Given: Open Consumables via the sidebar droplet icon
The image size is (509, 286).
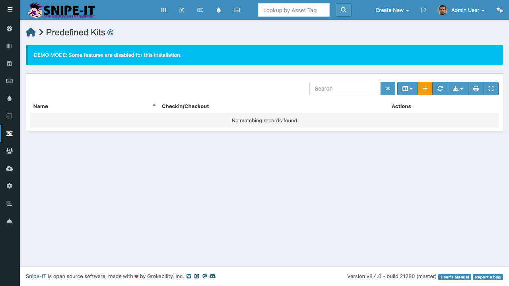Looking at the screenshot, I should pyautogui.click(x=10, y=99).
